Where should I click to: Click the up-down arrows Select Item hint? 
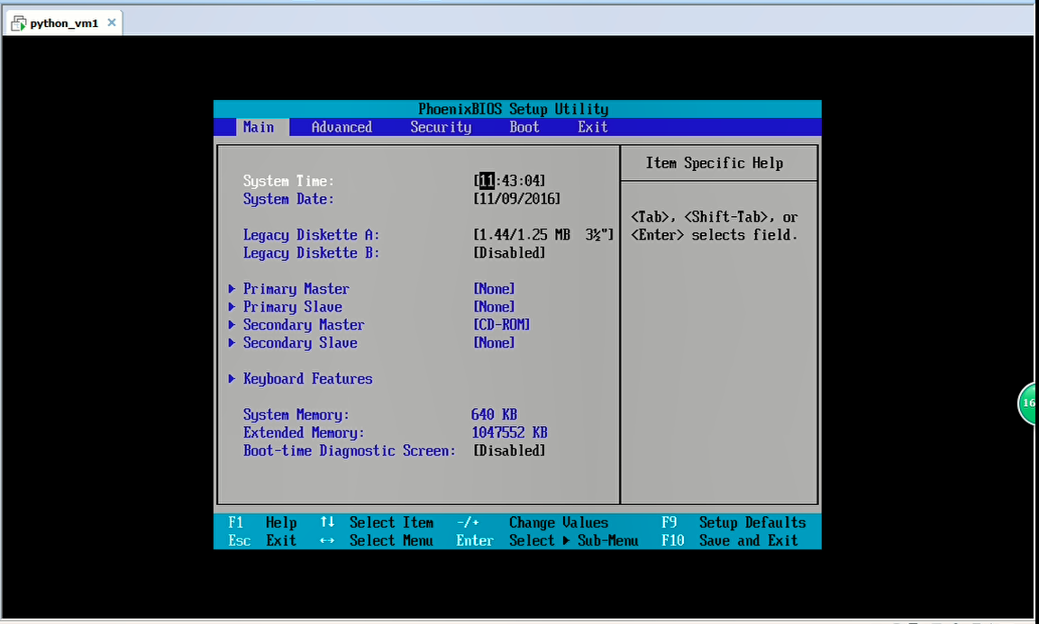coord(377,522)
